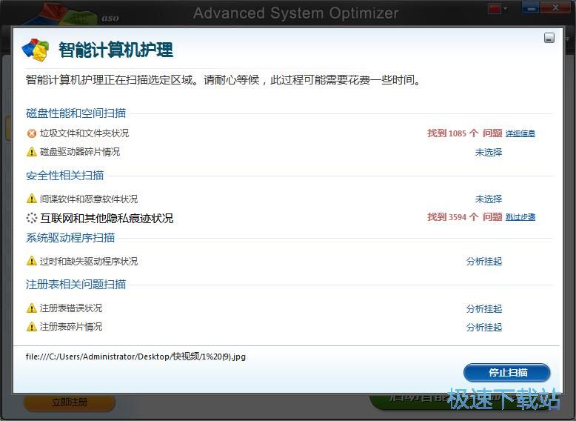Click the 磁盘性能和空间扫描 section heading

pos(76,113)
